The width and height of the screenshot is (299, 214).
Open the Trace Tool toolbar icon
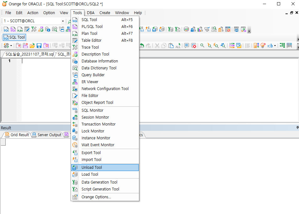click(x=34, y=29)
